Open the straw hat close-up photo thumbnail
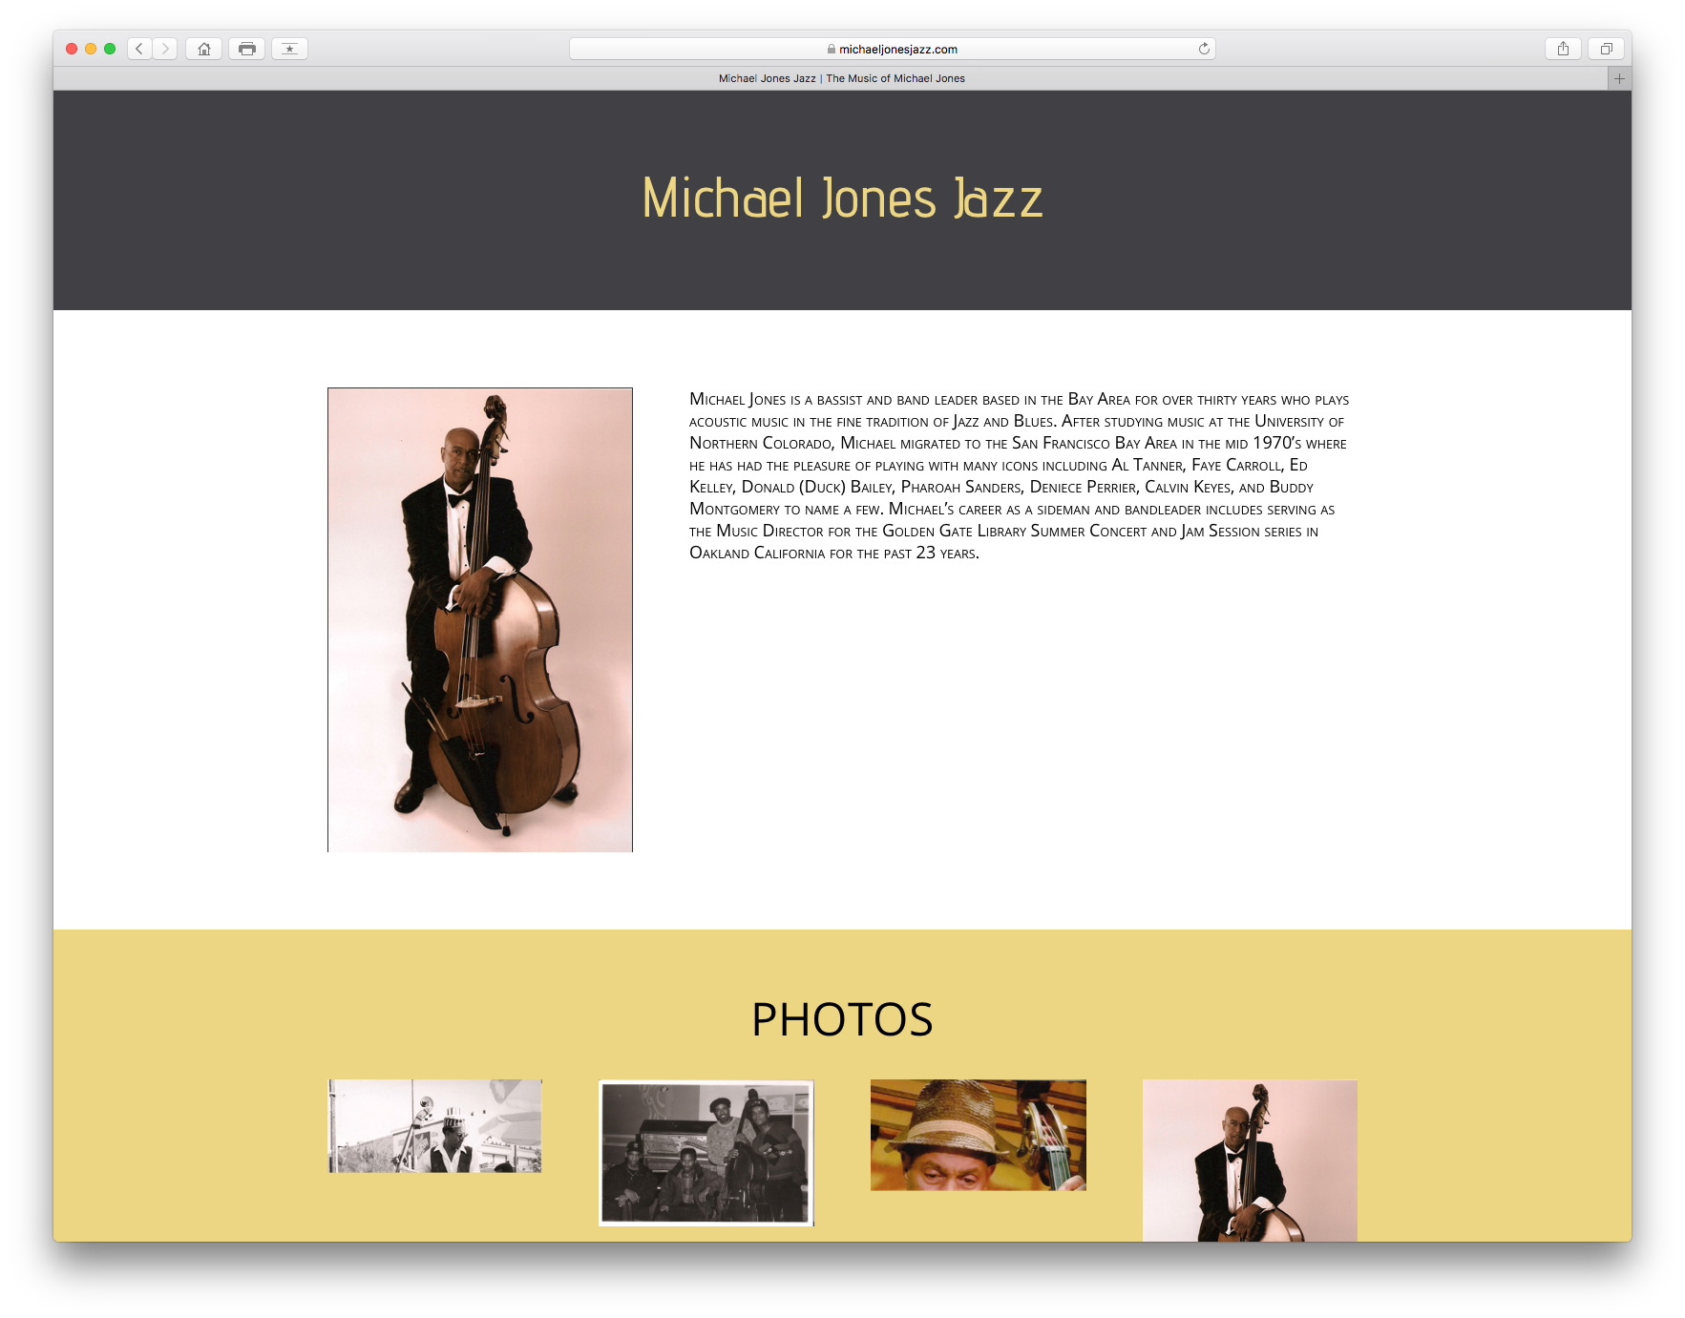The image size is (1685, 1318). [x=979, y=1135]
